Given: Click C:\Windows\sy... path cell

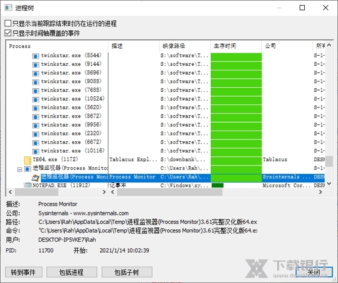Looking at the screenshot, I should click(184, 185).
